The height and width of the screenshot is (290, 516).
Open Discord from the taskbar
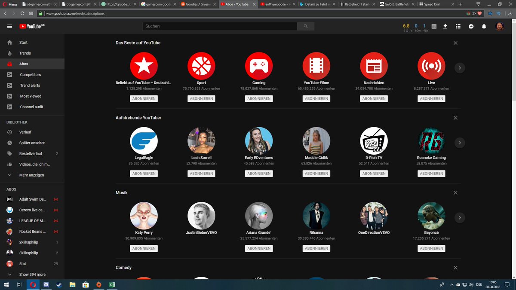(46, 285)
